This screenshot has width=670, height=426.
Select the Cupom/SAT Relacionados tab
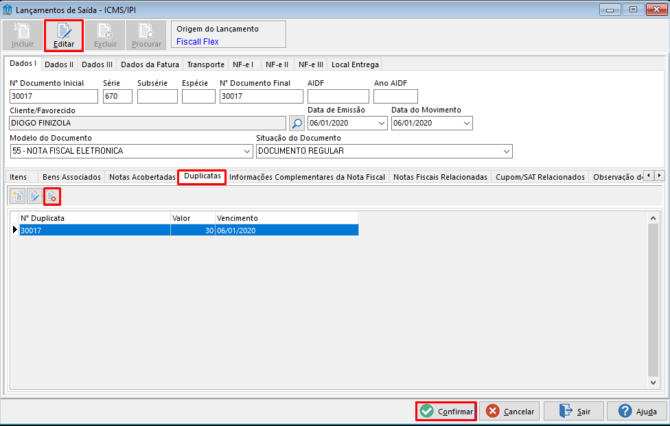(x=540, y=177)
